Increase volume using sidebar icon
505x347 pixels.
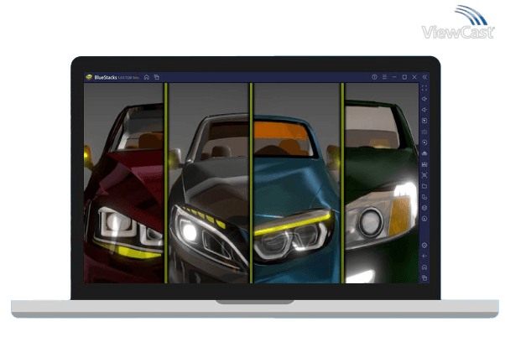(424, 99)
